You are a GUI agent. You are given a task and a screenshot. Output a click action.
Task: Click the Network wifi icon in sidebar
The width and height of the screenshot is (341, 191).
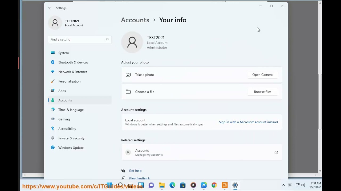pyautogui.click(x=53, y=72)
